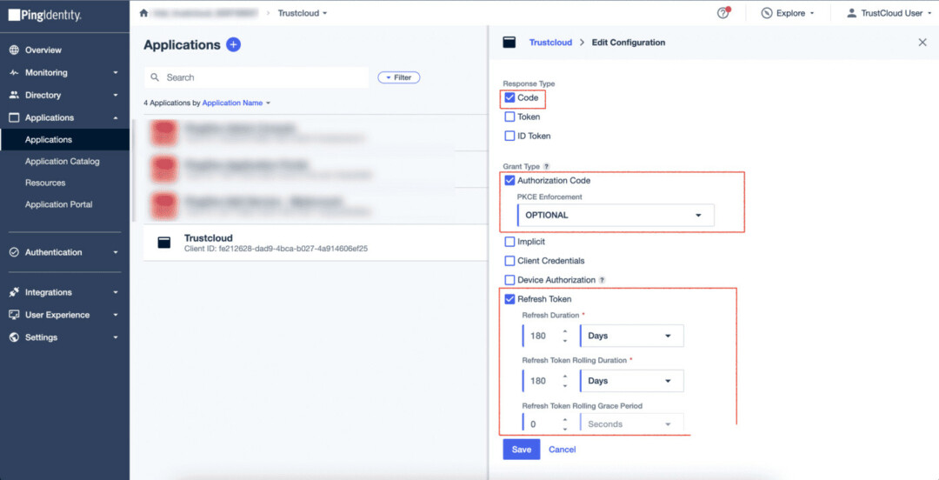This screenshot has height=480, width=939.
Task: Click the Settings globe icon
Action: [x=15, y=337]
